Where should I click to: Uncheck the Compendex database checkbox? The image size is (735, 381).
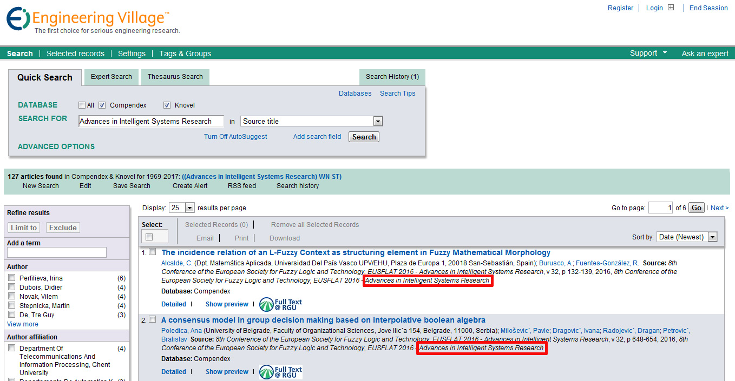(x=102, y=105)
